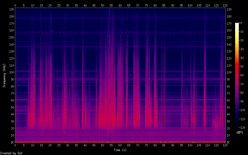Click the brightest top of the dBFS color bar

(237, 24)
